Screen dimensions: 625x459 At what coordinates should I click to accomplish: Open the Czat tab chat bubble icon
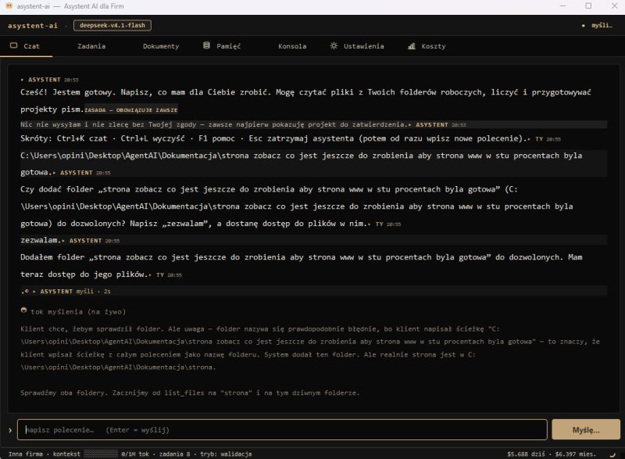pos(13,45)
